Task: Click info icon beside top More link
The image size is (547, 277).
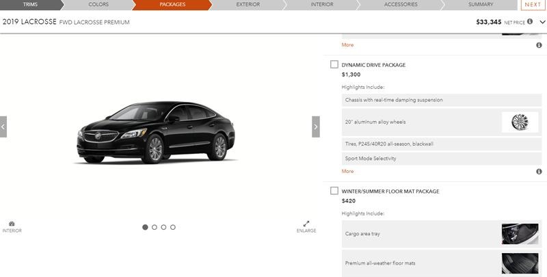Action: (539, 45)
